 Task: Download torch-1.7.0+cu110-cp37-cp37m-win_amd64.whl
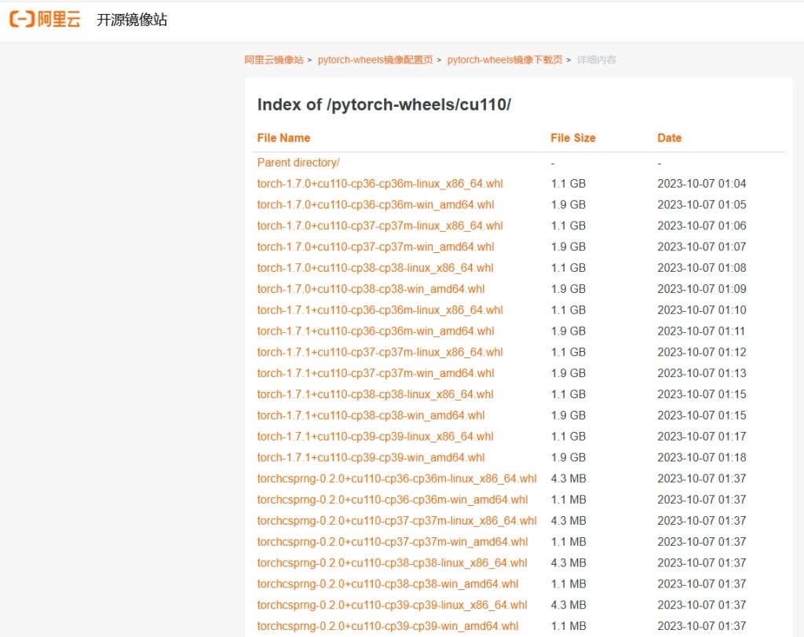click(x=375, y=247)
